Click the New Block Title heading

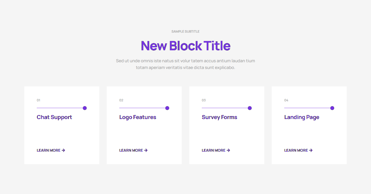pos(185,46)
